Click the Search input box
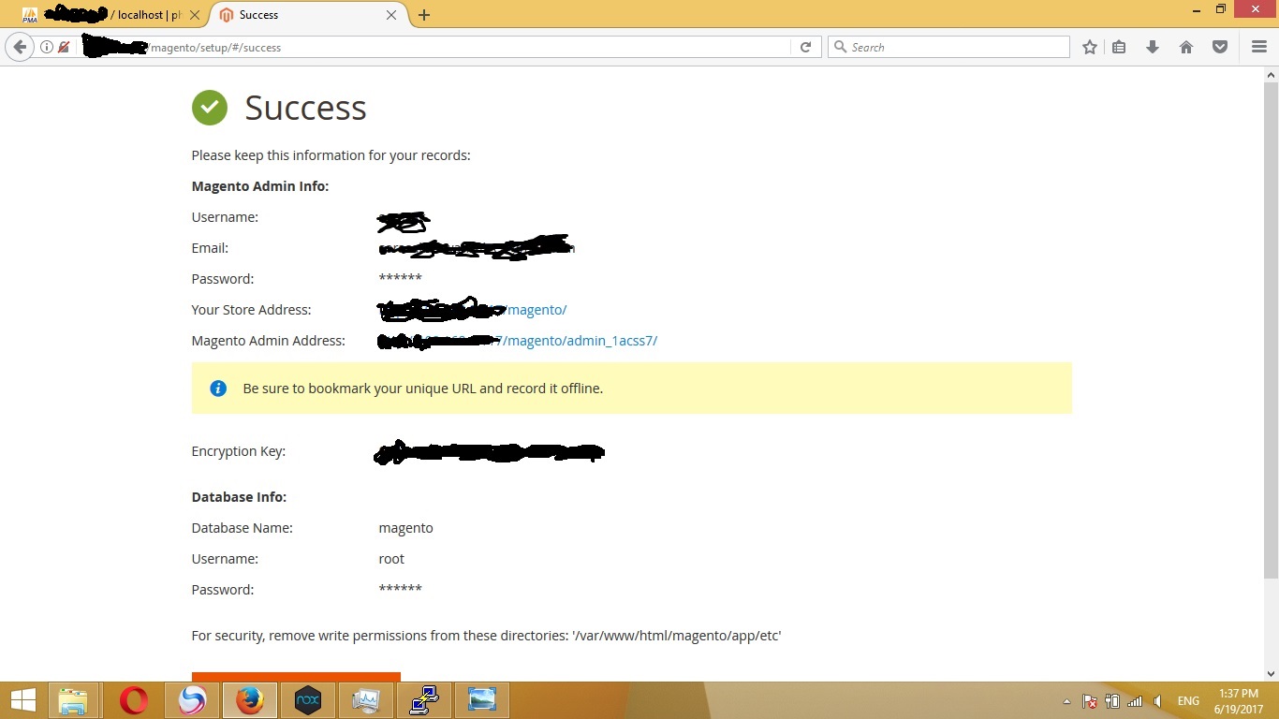 point(948,47)
